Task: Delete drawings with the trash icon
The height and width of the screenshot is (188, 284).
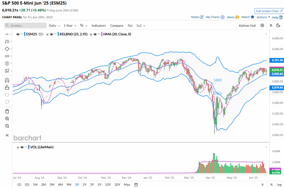Action: (7, 111)
